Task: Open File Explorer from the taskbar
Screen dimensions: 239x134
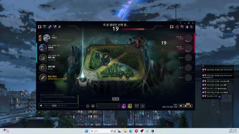Action: coord(125,131)
